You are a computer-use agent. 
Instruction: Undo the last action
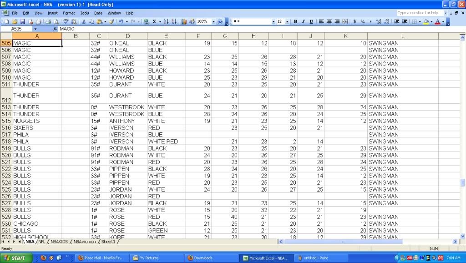121,22
